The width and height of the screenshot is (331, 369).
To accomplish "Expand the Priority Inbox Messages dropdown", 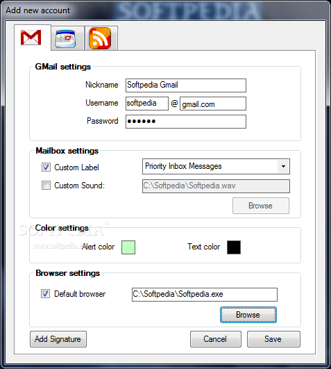I will 283,166.
